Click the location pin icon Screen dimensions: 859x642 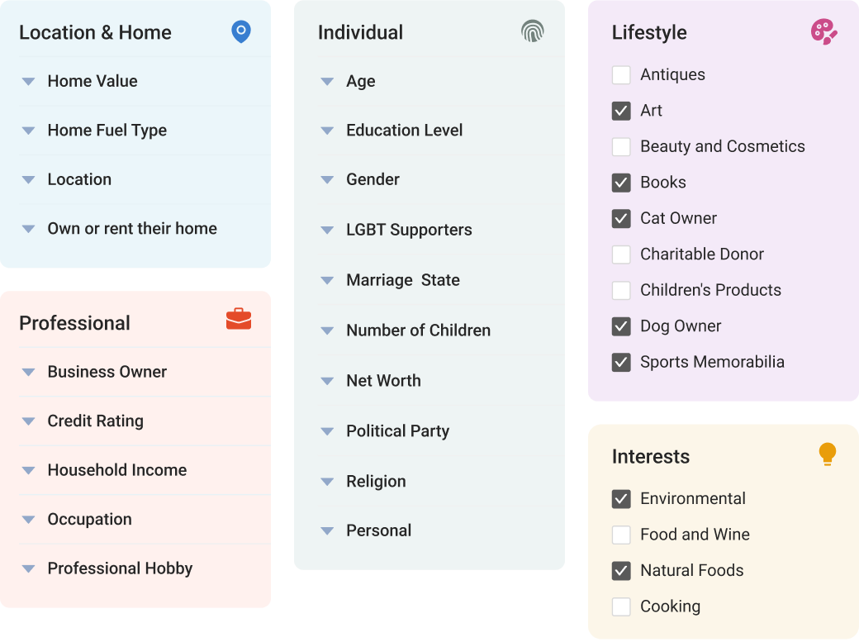coord(240,32)
